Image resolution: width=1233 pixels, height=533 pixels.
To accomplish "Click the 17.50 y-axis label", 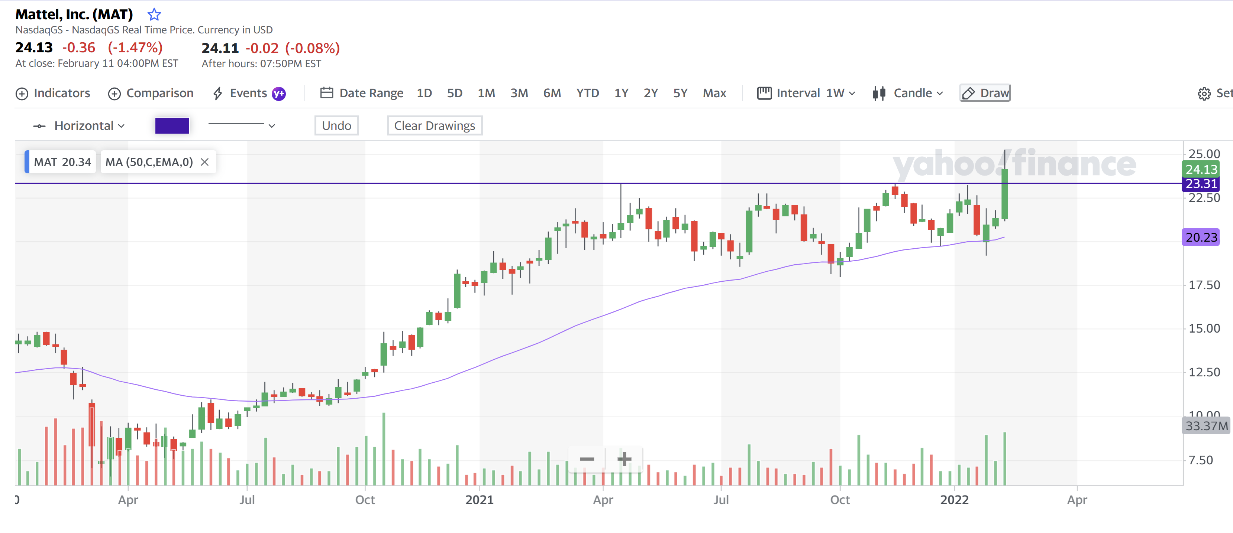I will (1204, 285).
